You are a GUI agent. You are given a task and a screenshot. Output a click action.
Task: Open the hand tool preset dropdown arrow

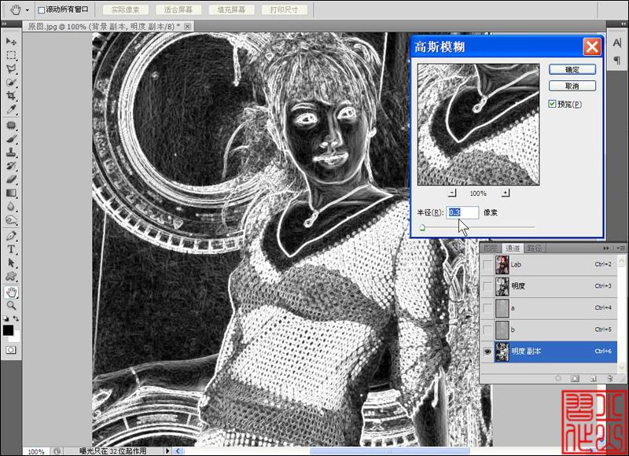[28, 10]
